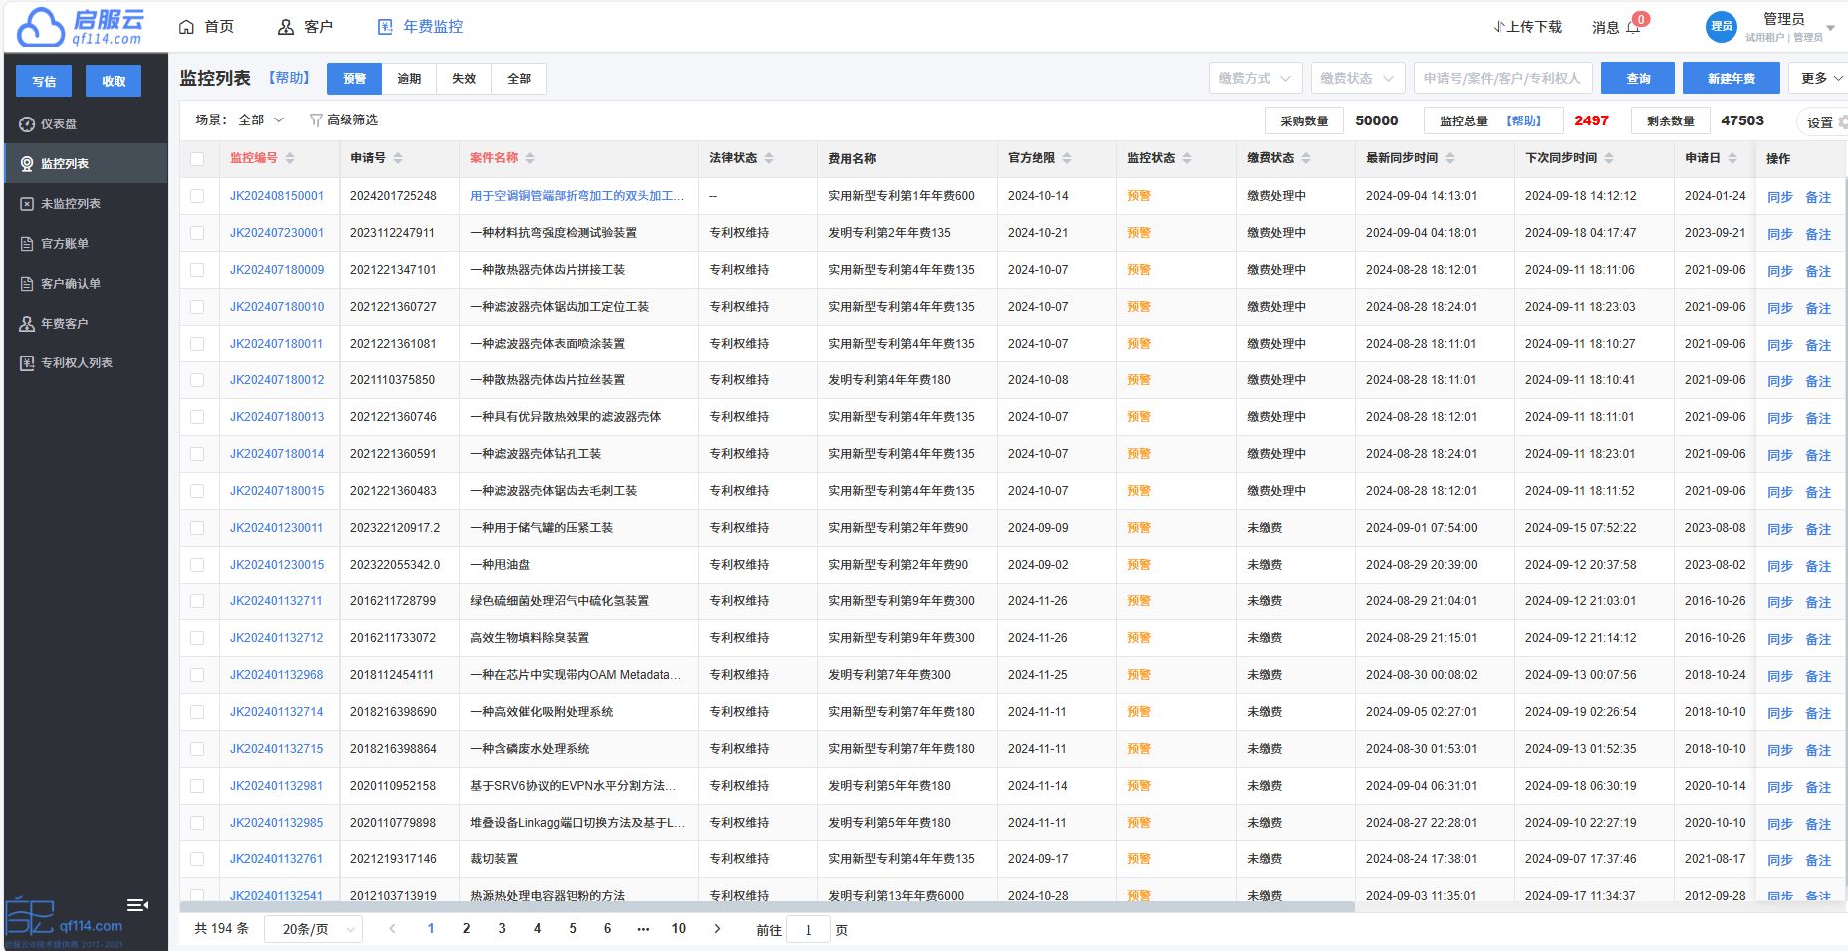Click the 写信 button in sidebar

44,81
